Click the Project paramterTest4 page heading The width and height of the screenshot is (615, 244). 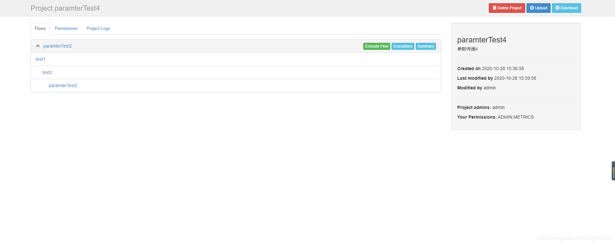[x=65, y=8]
